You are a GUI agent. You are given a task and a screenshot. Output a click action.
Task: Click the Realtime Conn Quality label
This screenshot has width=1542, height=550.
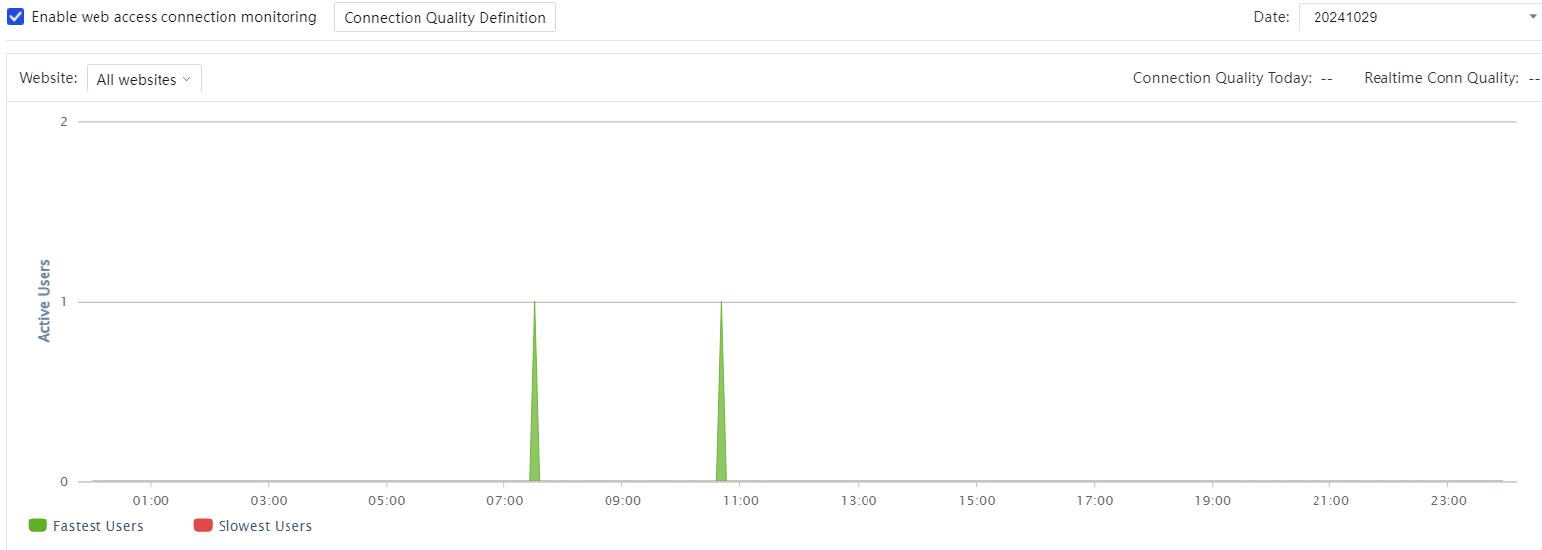pos(1441,78)
